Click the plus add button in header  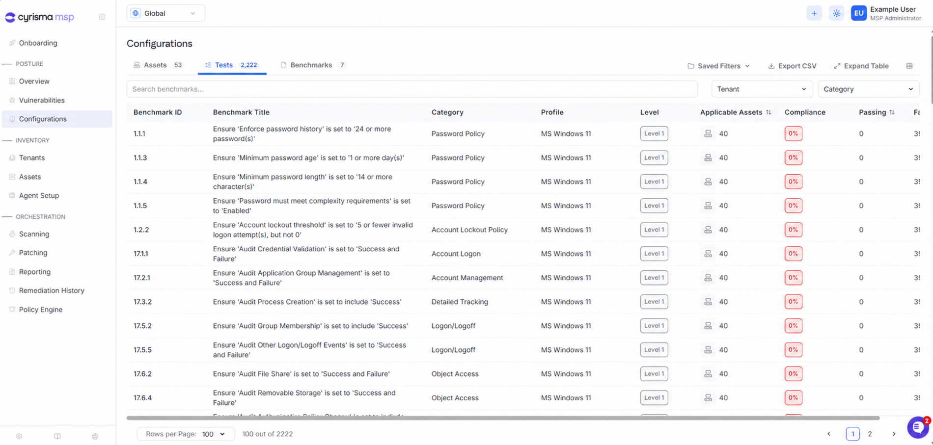(x=814, y=13)
